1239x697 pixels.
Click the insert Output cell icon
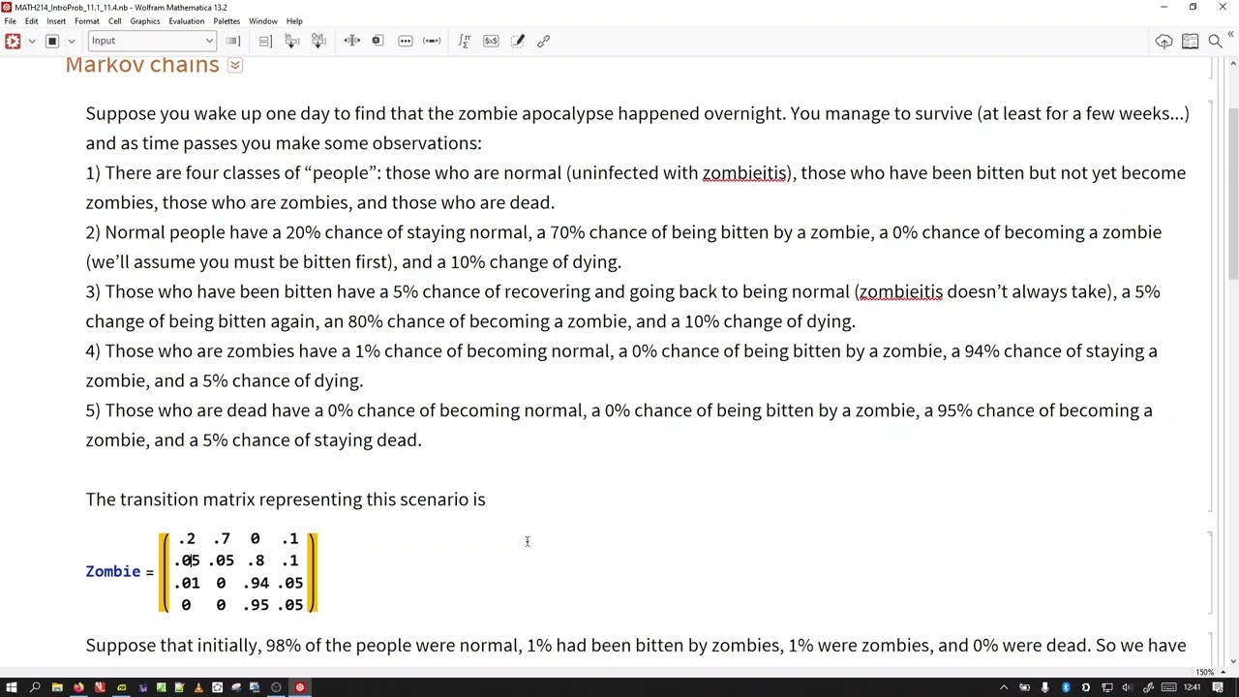click(318, 41)
